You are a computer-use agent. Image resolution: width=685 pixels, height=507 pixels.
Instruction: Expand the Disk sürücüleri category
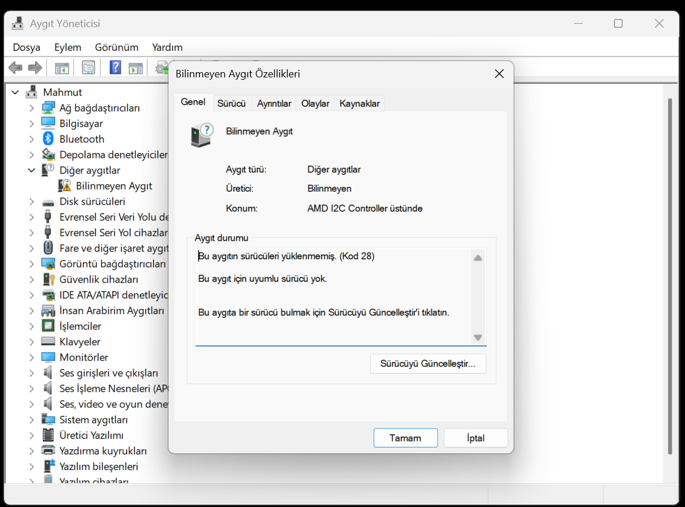31,202
